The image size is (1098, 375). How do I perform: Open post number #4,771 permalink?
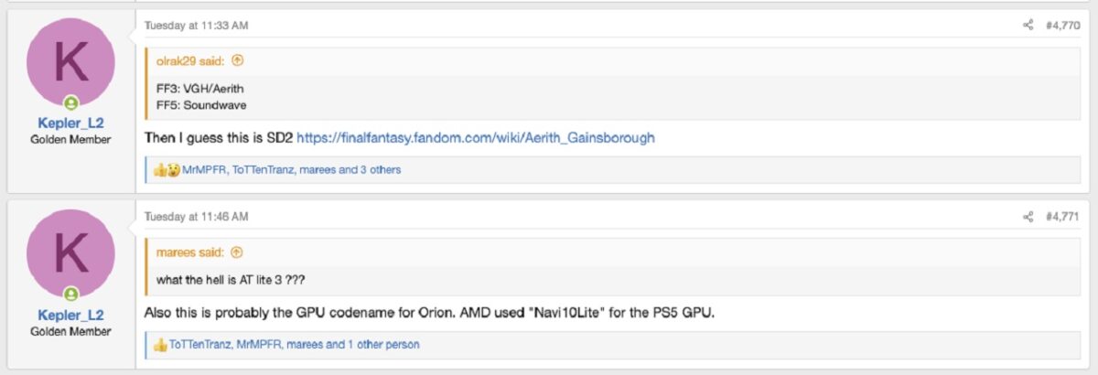coord(1062,217)
